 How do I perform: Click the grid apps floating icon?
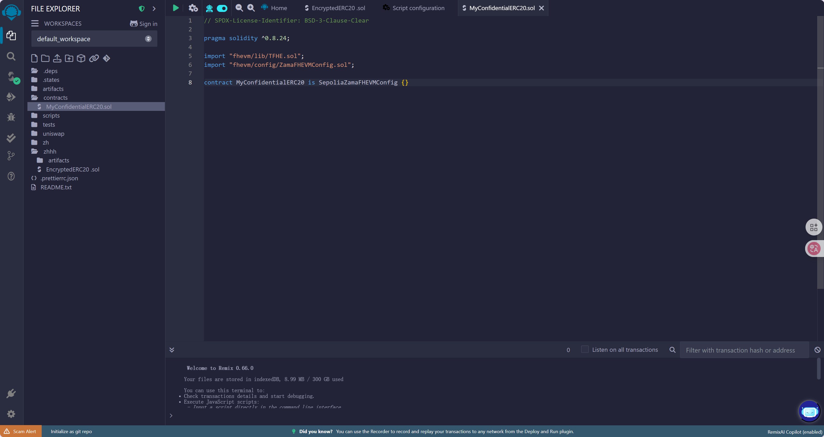(x=814, y=227)
